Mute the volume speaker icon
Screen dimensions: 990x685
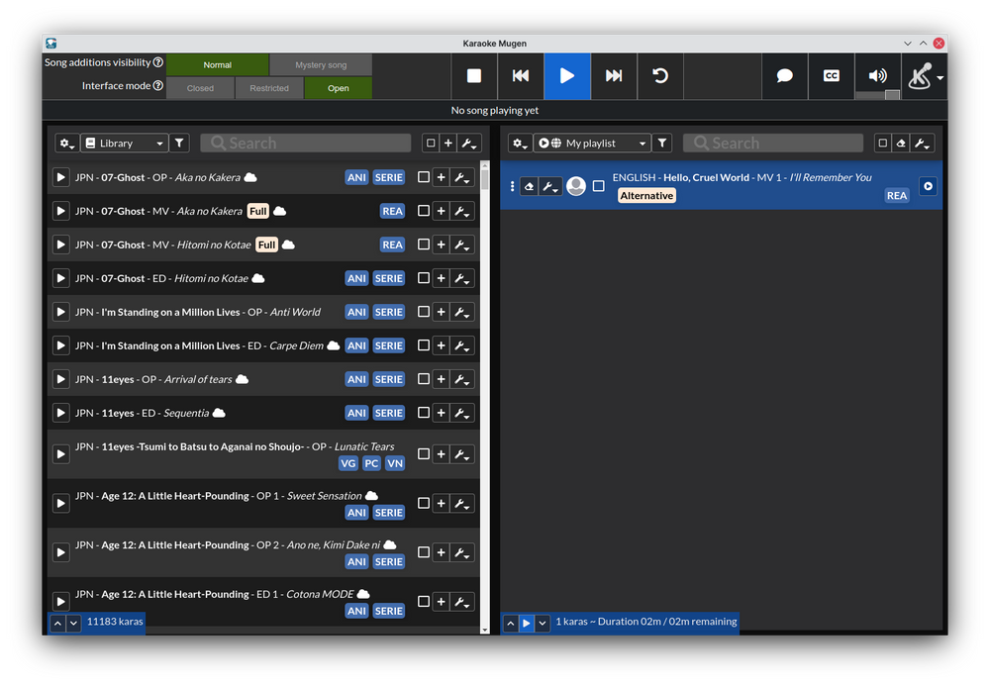tap(877, 74)
